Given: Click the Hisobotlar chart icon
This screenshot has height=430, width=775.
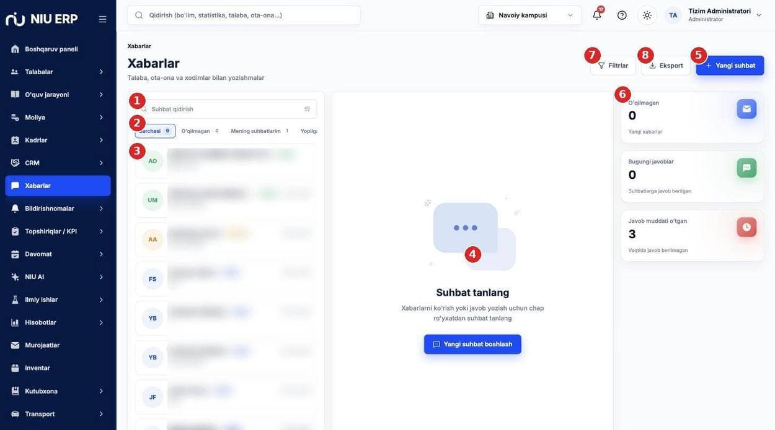Looking at the screenshot, I should (15, 322).
